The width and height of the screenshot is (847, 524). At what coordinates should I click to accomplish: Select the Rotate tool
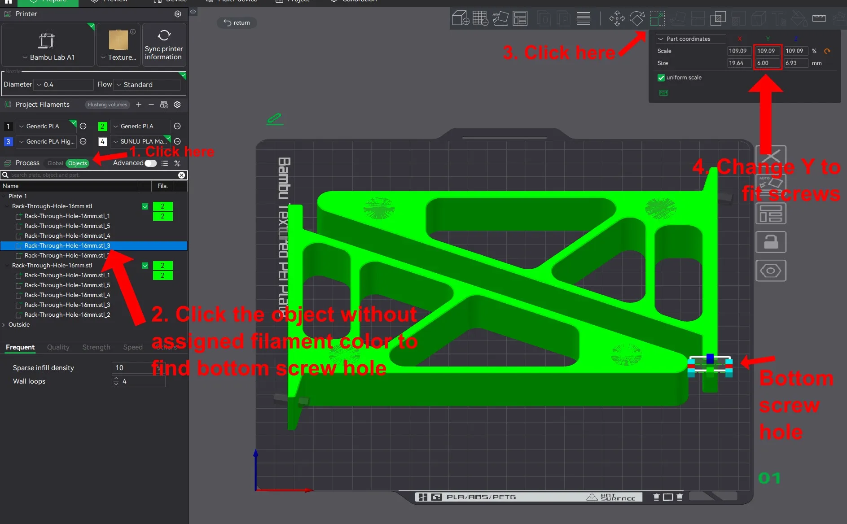pos(637,18)
